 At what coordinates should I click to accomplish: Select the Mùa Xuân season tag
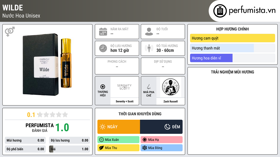click(118, 140)
